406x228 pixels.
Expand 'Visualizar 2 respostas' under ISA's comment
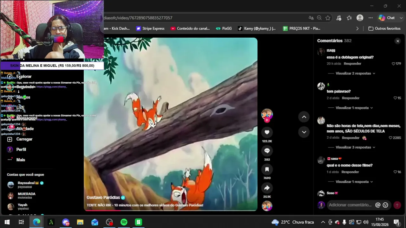355,73
